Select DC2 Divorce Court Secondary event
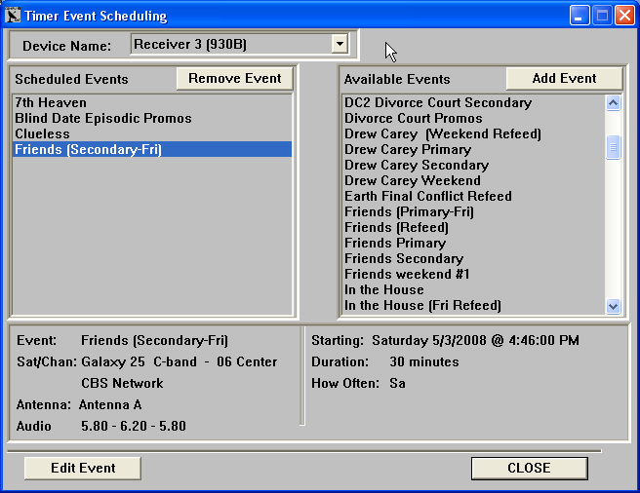 438,102
